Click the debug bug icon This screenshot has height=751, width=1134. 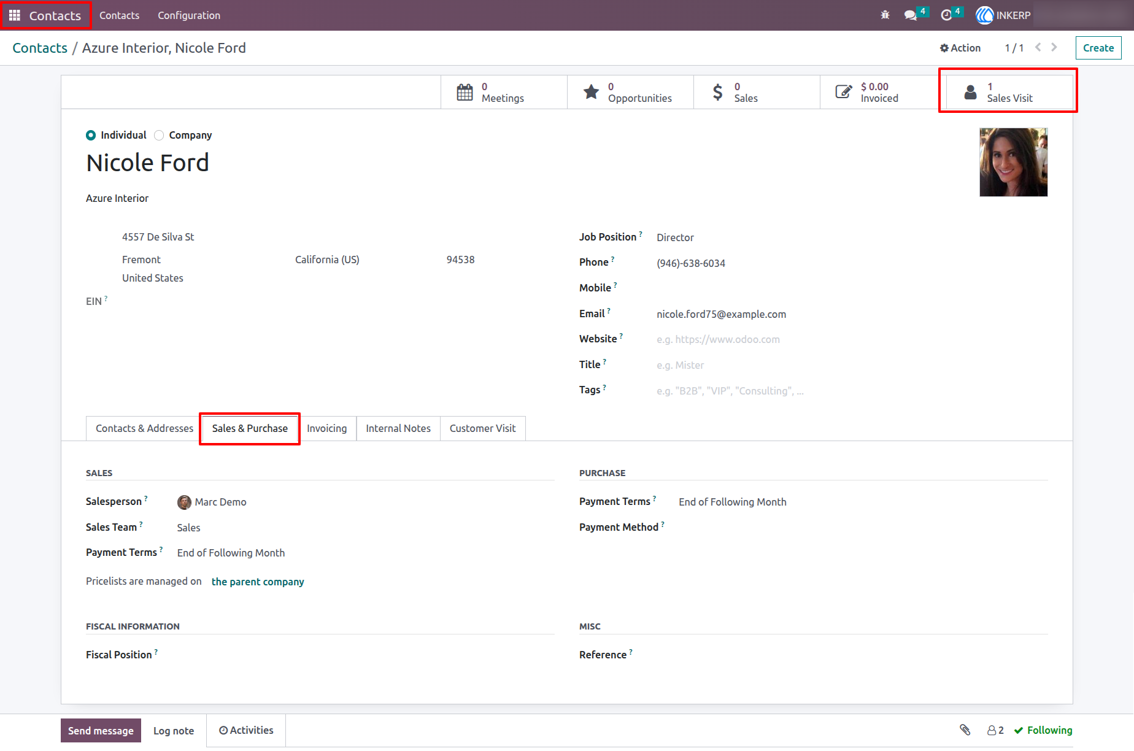coord(885,15)
